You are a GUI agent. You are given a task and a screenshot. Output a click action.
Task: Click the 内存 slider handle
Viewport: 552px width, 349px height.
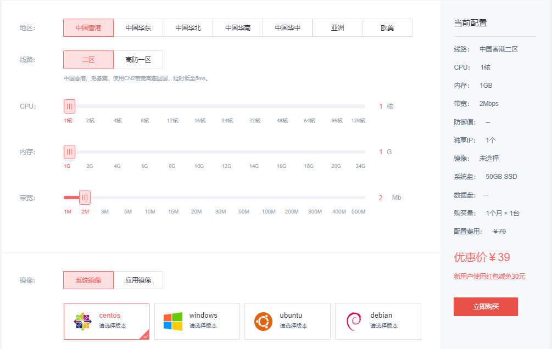click(x=69, y=152)
